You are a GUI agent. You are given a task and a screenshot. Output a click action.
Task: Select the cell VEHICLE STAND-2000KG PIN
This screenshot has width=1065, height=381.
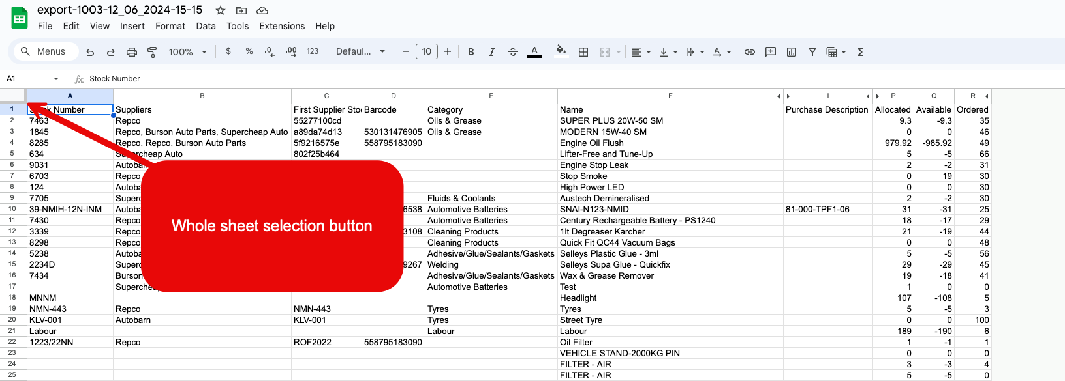click(670, 353)
